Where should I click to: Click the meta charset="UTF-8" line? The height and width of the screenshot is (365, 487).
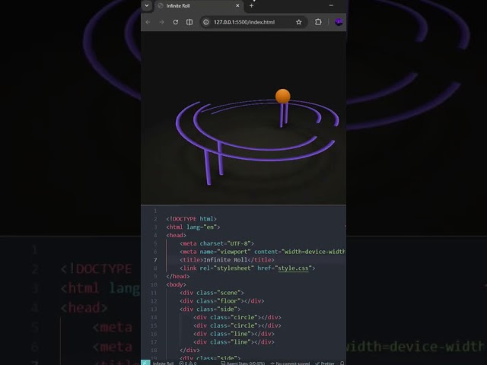pos(217,243)
